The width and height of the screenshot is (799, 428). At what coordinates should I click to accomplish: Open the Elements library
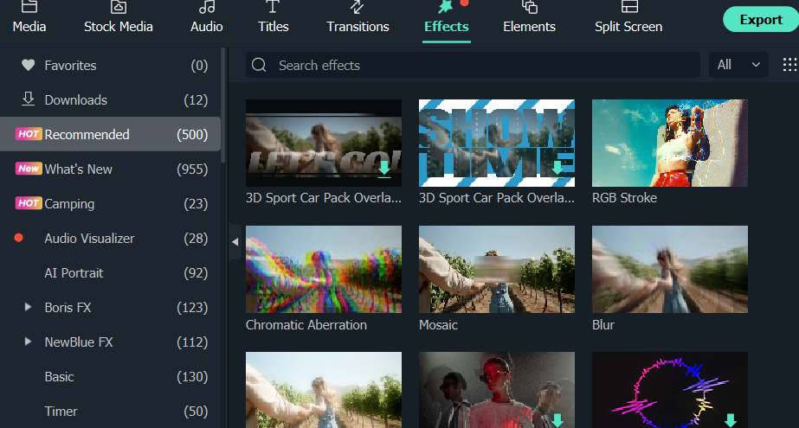pos(529,17)
